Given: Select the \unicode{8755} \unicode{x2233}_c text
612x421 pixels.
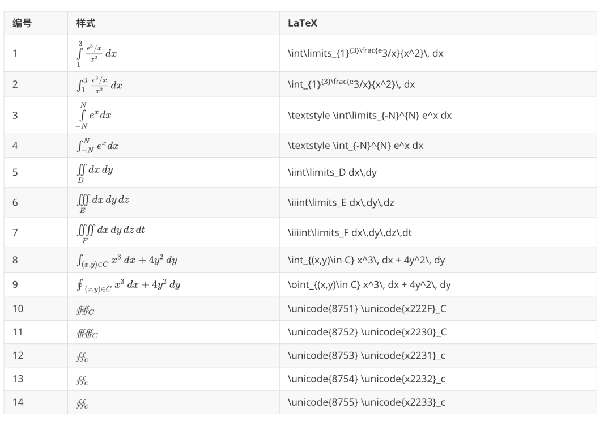Looking at the screenshot, I should (367, 402).
